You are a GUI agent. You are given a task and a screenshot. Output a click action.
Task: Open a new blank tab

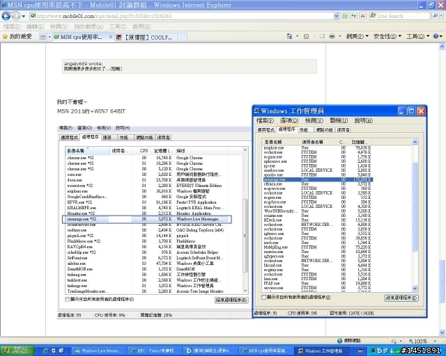point(183,37)
